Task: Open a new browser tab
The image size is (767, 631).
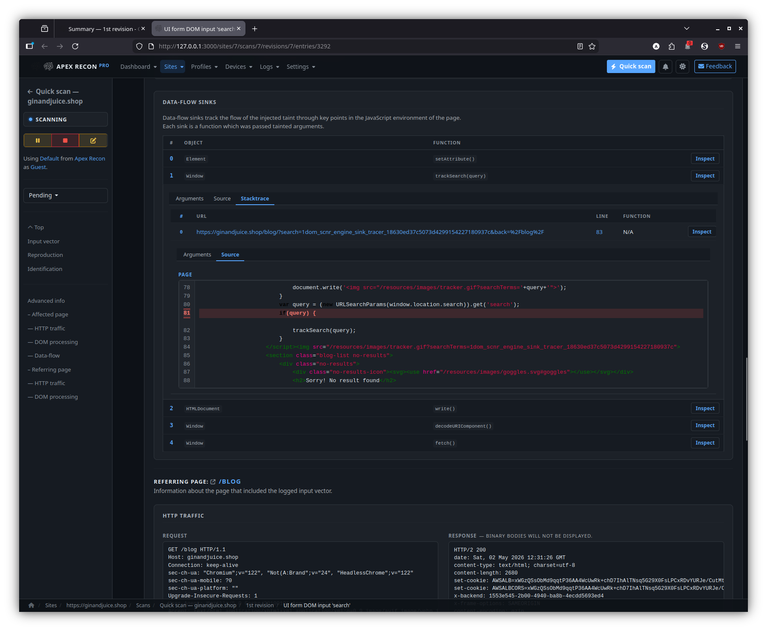Action: click(x=254, y=29)
